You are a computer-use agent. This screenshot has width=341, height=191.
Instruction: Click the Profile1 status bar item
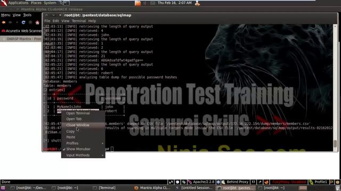[319, 182]
